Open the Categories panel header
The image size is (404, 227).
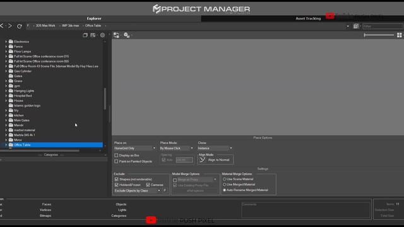[x=51, y=155]
